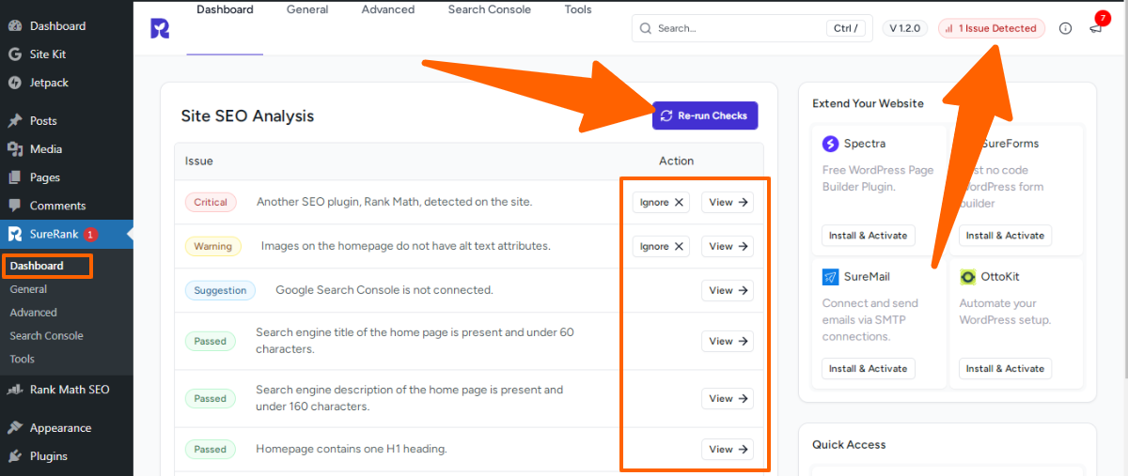The height and width of the screenshot is (476, 1128).
Task: Click the SureRank sidebar icon
Action: pos(14,234)
